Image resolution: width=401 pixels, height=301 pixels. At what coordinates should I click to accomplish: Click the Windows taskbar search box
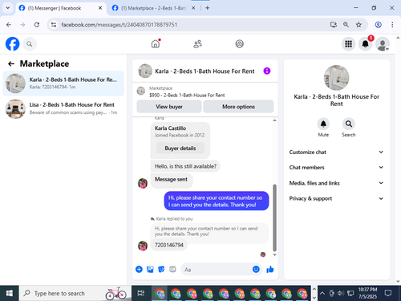pos(75,294)
